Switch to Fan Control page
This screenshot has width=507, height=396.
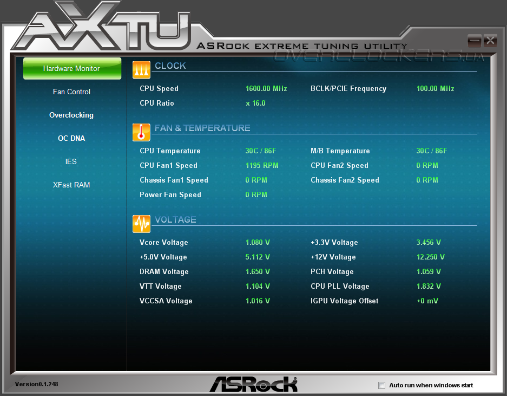click(71, 92)
